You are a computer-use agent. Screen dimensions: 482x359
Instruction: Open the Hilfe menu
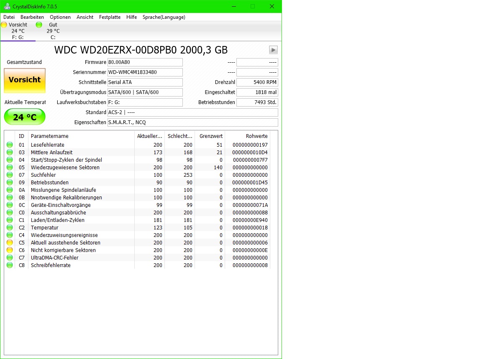coord(131,17)
